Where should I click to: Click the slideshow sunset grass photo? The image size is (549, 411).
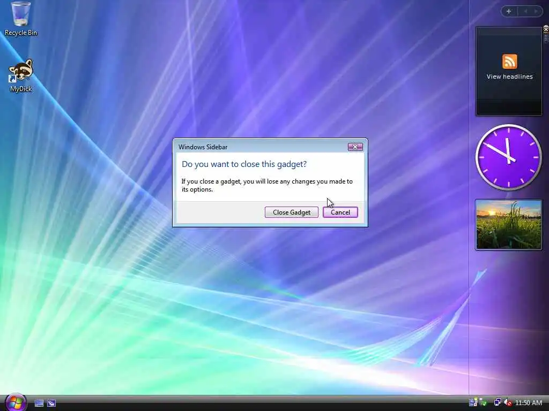508,225
